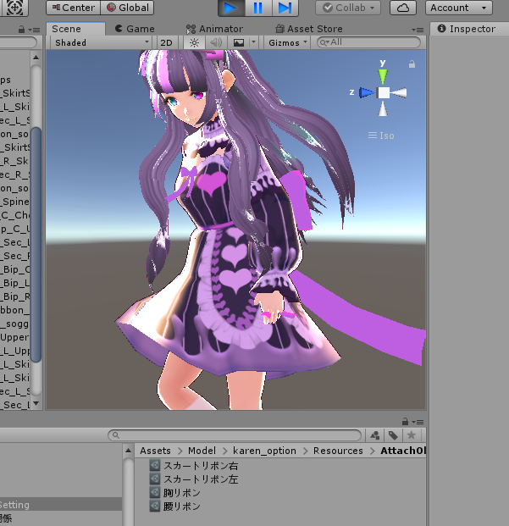Switch to the Game tab
509x526 pixels.
[x=135, y=29]
